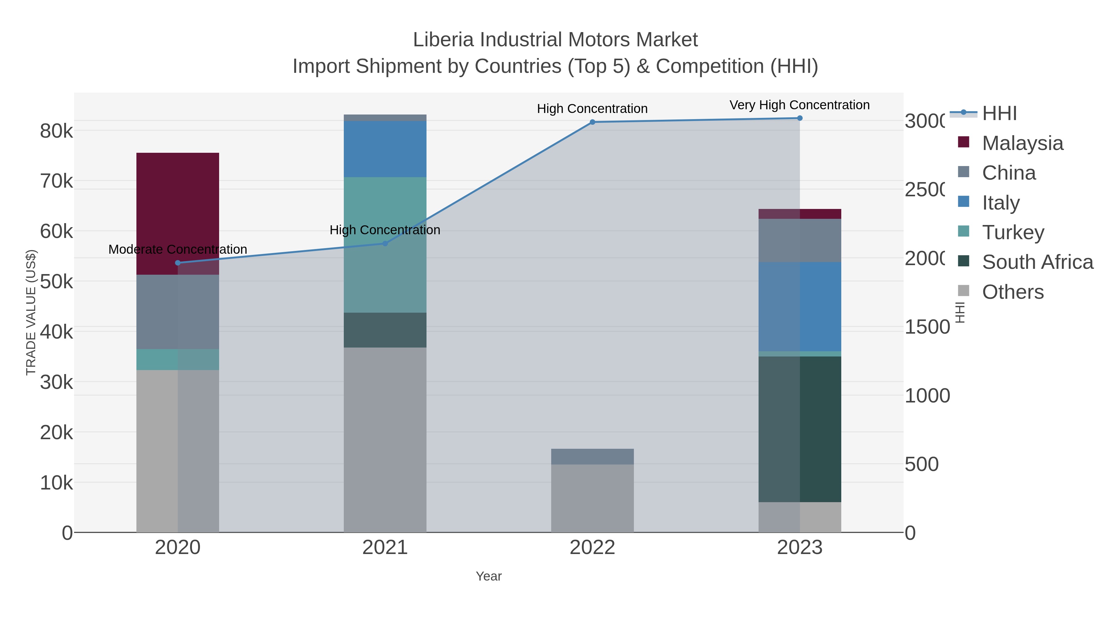Click the China segment of 2022 bar

[x=592, y=456]
